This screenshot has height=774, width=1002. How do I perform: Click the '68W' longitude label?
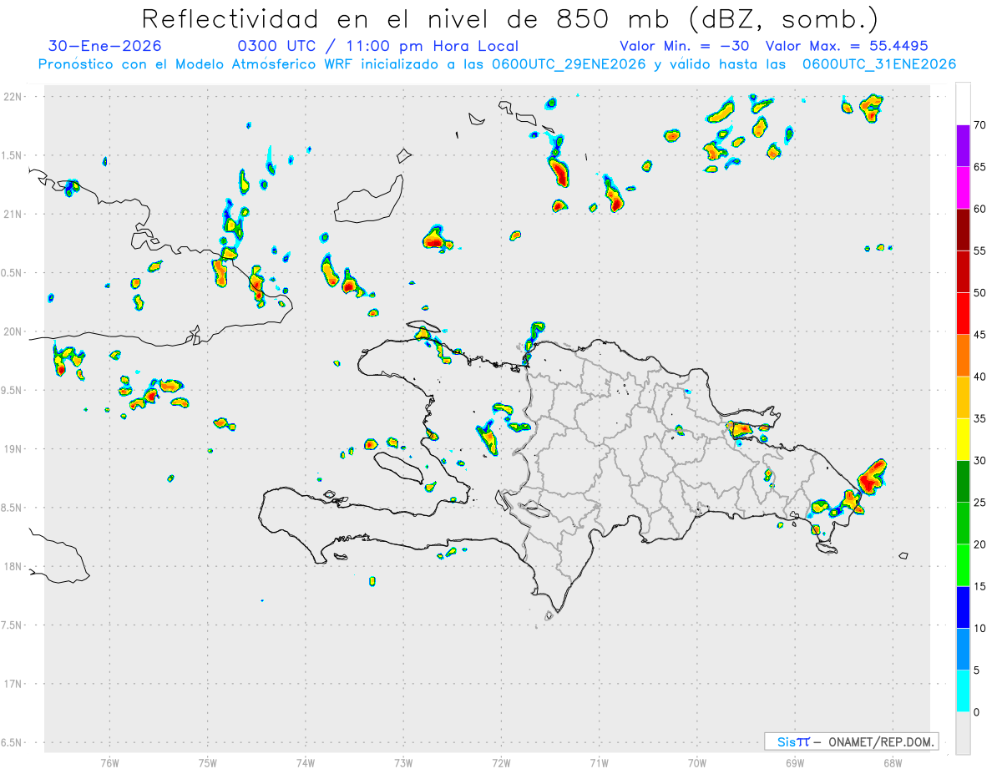tap(893, 762)
